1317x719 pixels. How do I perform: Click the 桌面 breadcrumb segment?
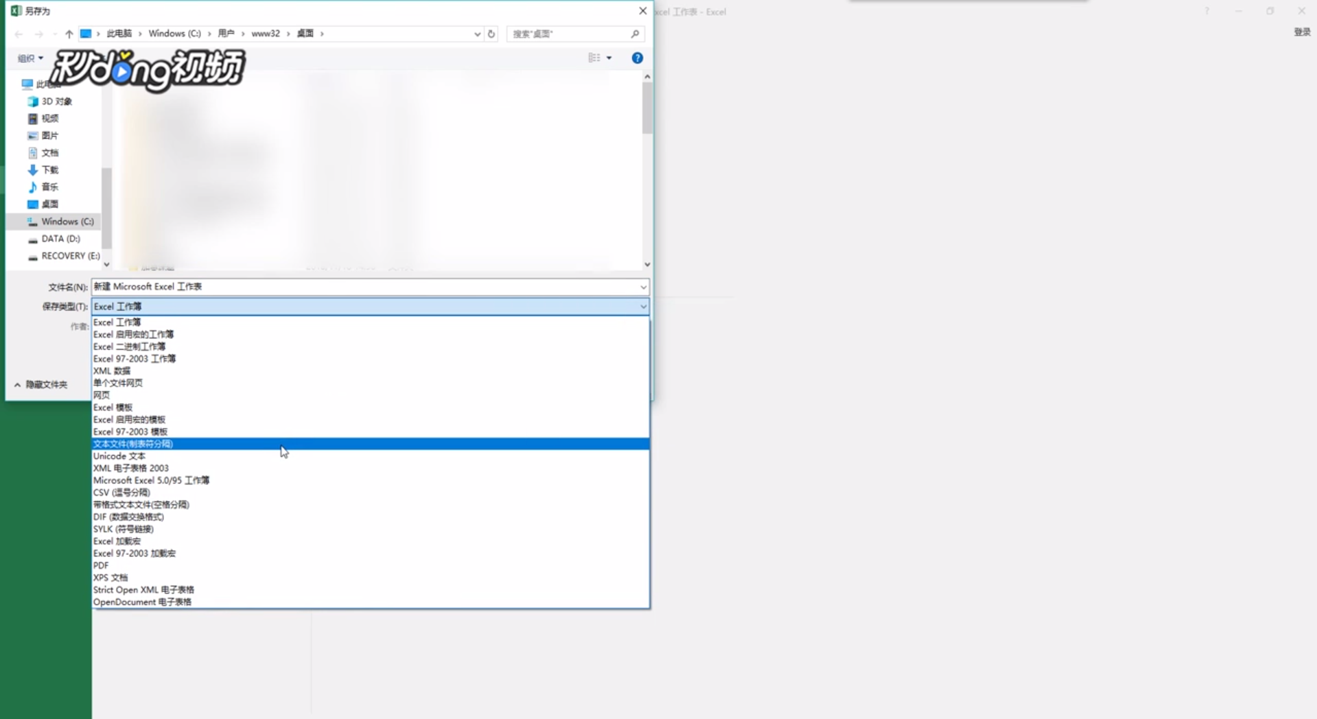305,34
